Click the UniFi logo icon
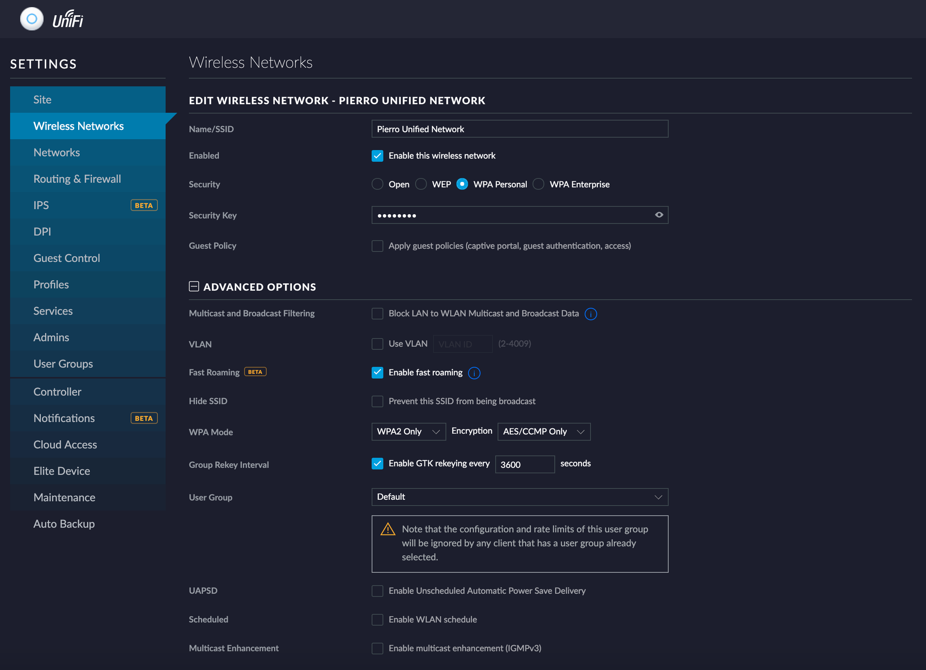The width and height of the screenshot is (926, 670). (31, 19)
